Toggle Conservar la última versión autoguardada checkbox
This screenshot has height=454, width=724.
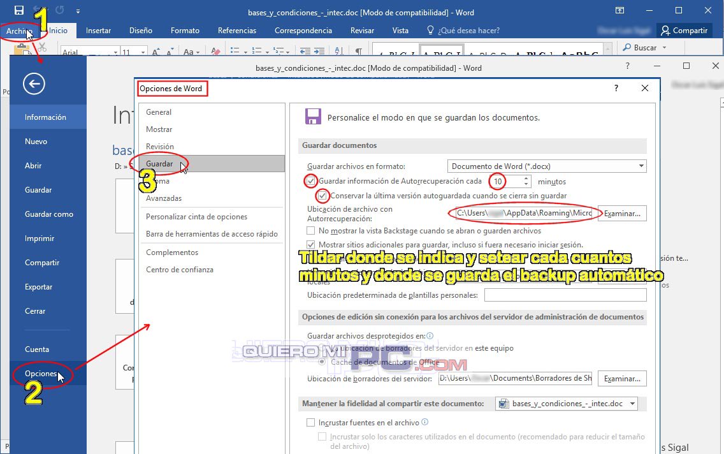click(322, 196)
